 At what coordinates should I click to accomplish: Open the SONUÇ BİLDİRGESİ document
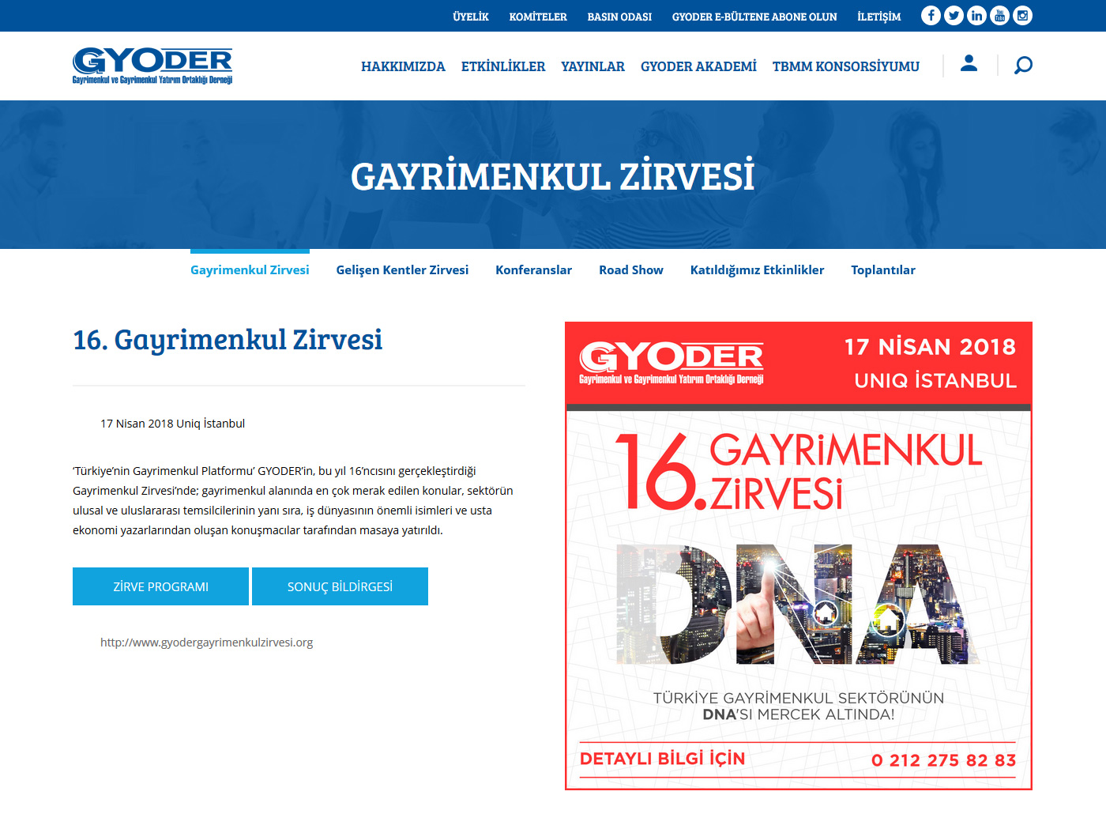coord(339,586)
